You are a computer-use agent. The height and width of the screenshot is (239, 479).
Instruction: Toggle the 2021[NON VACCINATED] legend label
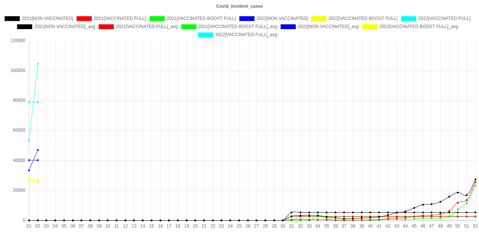point(47,18)
